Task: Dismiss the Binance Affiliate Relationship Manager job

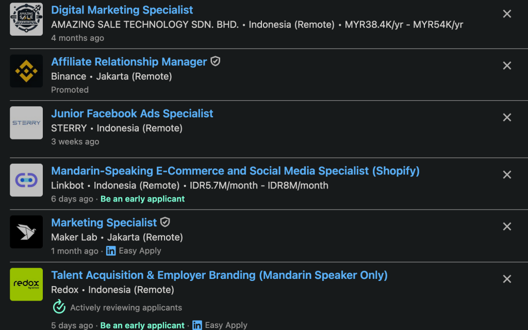Action: tap(507, 66)
